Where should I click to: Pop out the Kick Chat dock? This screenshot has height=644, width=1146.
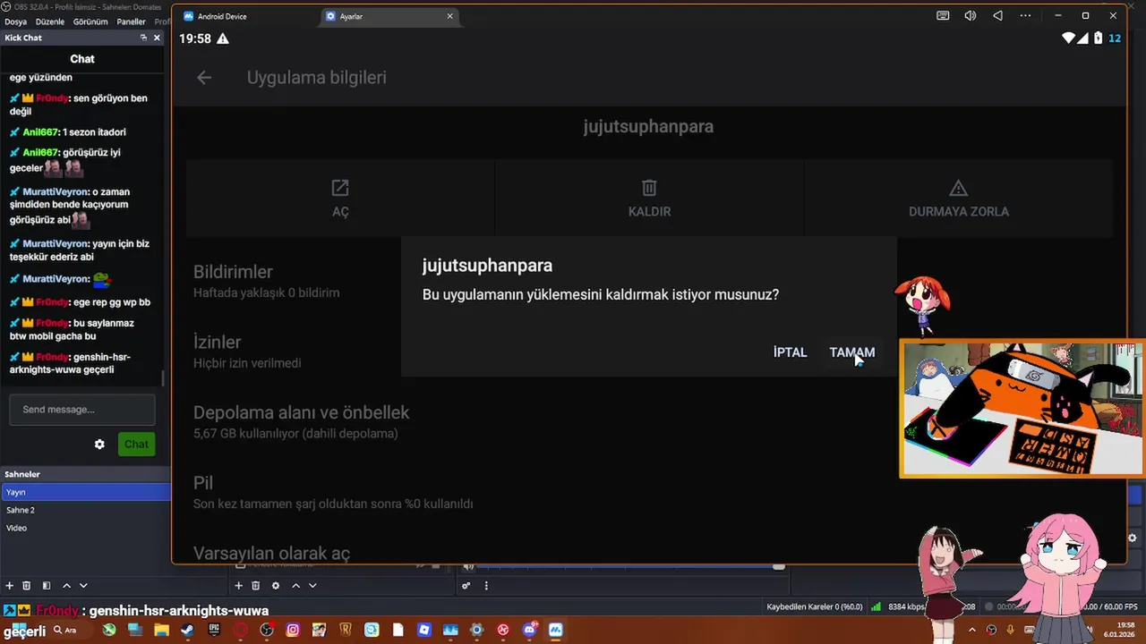click(x=143, y=38)
